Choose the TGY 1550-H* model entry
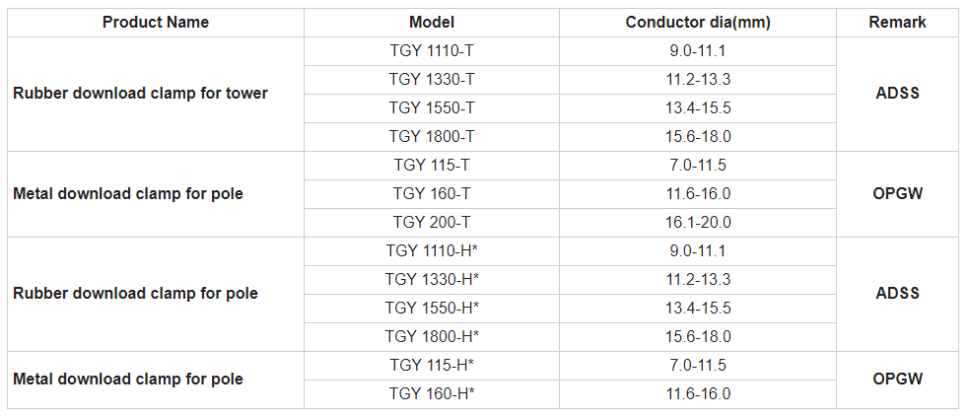Screen dimensions: 968x417 [432, 308]
